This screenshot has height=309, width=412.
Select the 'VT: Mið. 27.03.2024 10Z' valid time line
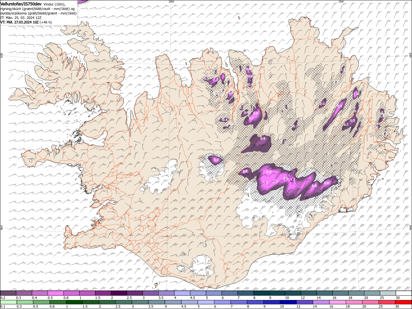coord(19,22)
